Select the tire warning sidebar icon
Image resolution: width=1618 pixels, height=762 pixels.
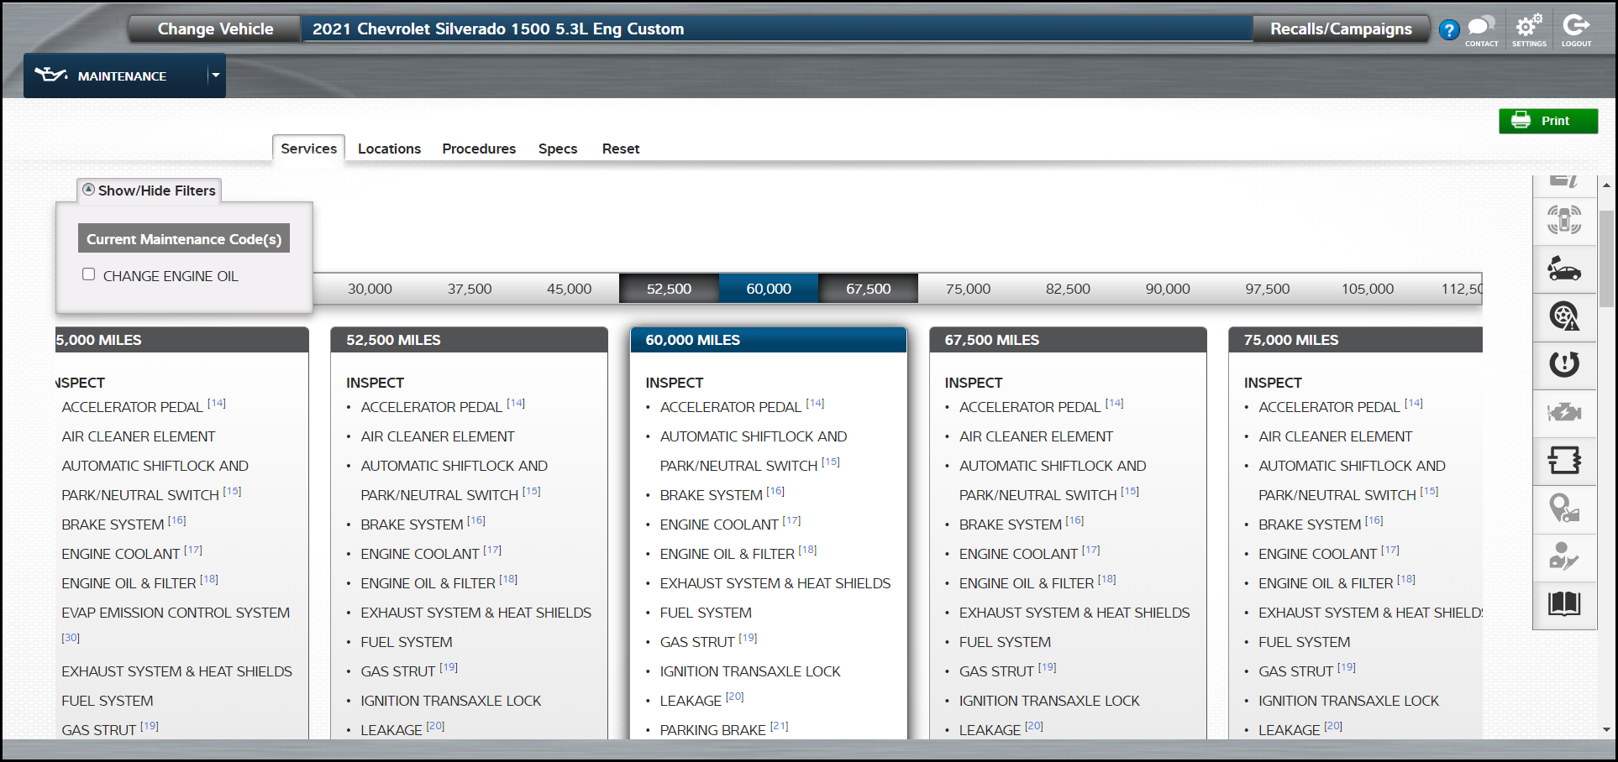click(x=1563, y=316)
